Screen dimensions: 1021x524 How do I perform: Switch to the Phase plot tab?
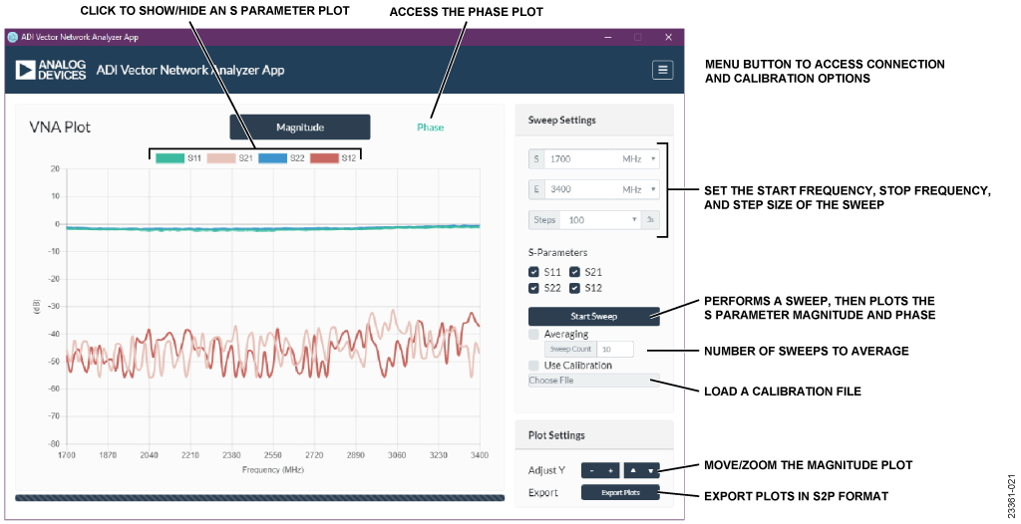point(431,128)
